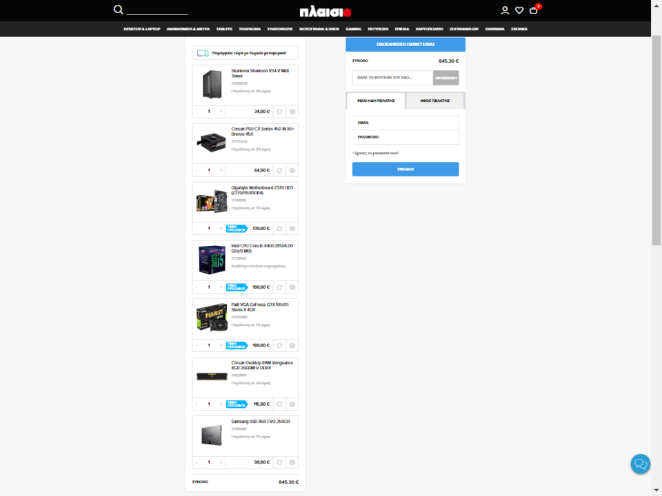This screenshot has width=662, height=496.
Task: Click the page vertical scrollbar
Action: (x=656, y=141)
